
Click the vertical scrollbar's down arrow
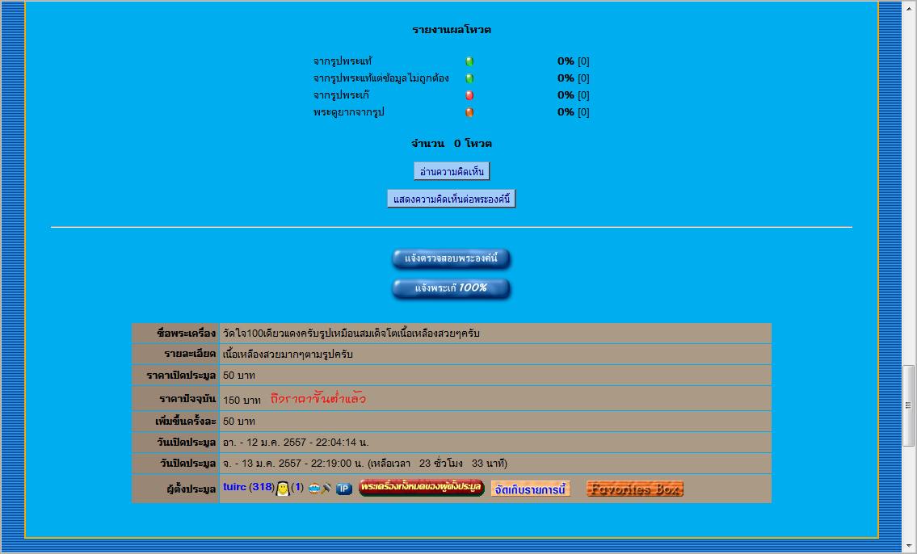909,546
